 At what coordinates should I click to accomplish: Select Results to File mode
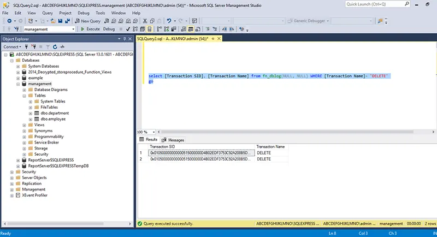click(x=198, y=29)
